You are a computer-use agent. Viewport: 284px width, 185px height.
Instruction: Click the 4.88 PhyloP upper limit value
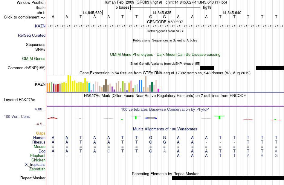38,109
